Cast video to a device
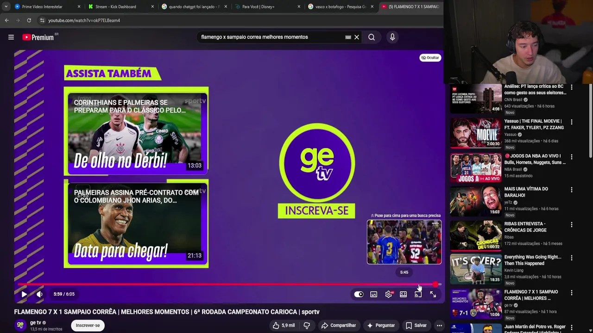 pos(418,294)
